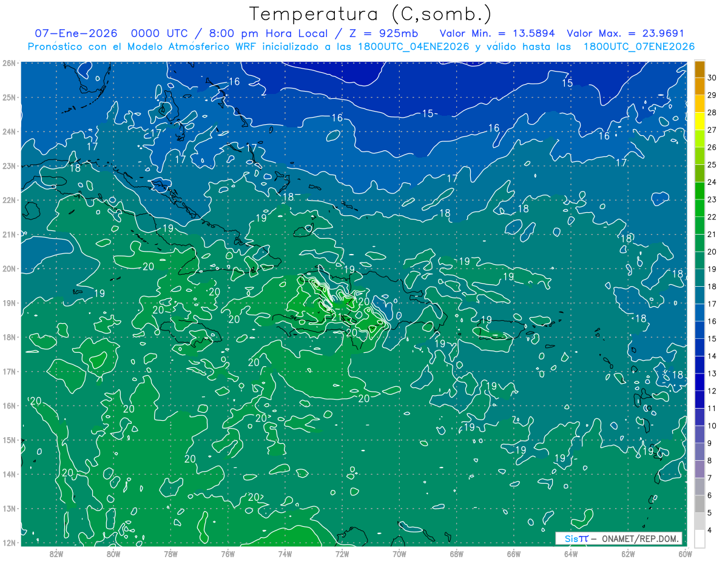Screen dimensions: 728x562
Task: Select the 14 label on the color scale
Action: point(712,356)
